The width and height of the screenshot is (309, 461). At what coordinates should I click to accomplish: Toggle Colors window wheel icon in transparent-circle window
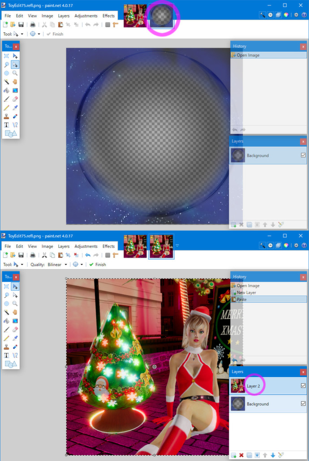286,15
